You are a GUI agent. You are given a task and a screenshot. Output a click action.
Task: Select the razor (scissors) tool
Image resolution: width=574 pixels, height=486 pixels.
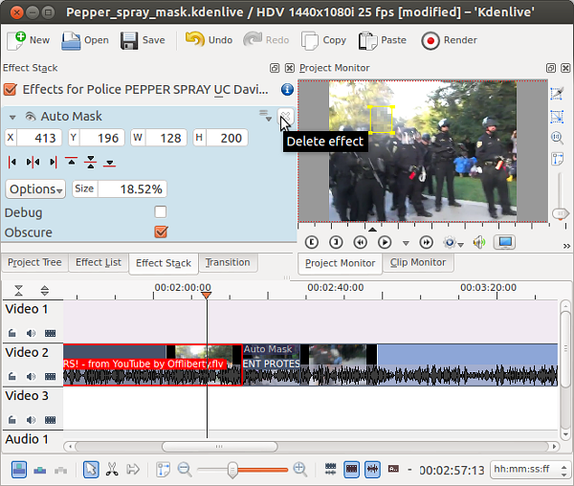(x=112, y=469)
